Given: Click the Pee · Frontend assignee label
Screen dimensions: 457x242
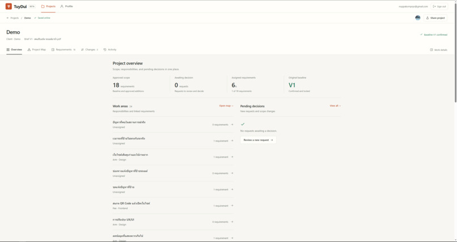Looking at the screenshot, I should pyautogui.click(x=120, y=209).
